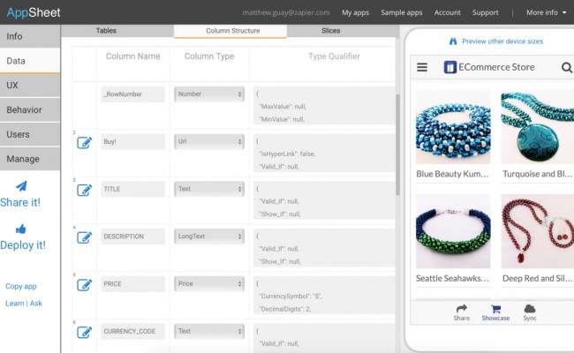Screen dimensions: 574x353
Task: Open the Text type dropdown for TITLE
Action: click(x=209, y=189)
